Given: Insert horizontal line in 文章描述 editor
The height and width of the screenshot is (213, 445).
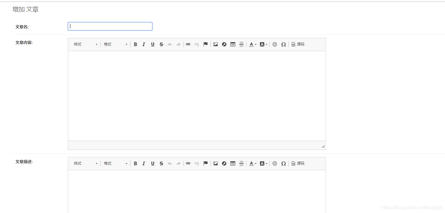Looking at the screenshot, I should pos(241,163).
